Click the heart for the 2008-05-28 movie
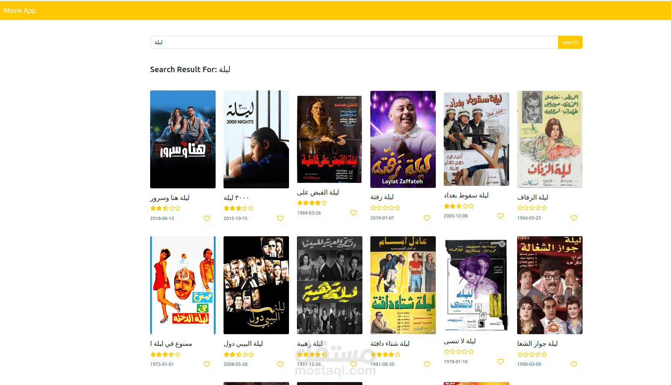The image size is (671, 385). click(x=280, y=364)
